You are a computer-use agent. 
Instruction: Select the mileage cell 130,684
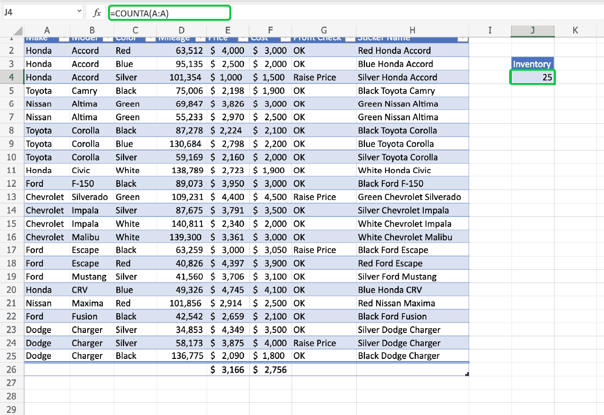(182, 143)
